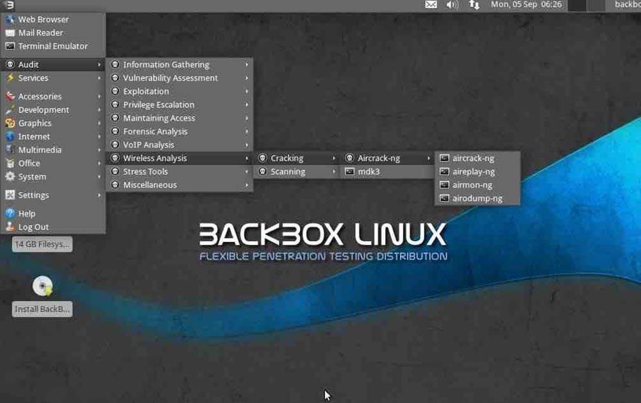Click the Mon, 05 Sep 06:26 clock
The image size is (641, 403).
[x=526, y=4]
